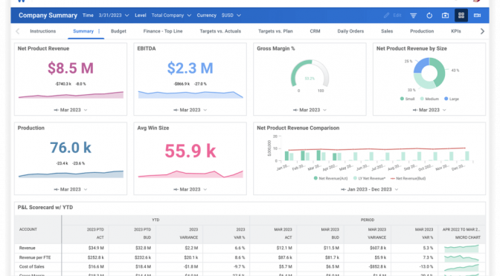Click the Edit pencil button
Viewport: 500px width, 276px height.
point(393,16)
